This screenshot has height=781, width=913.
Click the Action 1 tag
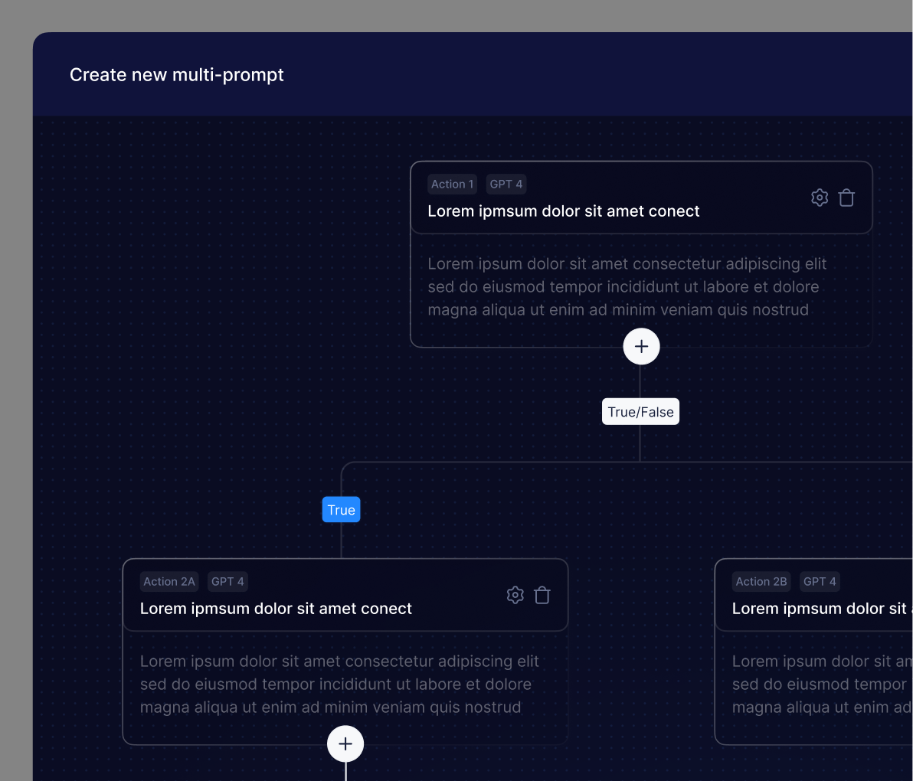click(x=452, y=185)
